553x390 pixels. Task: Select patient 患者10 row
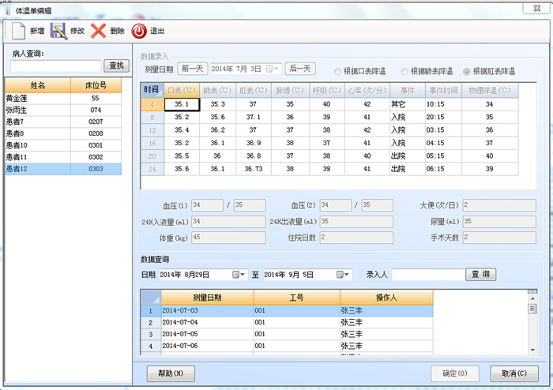tap(63, 145)
